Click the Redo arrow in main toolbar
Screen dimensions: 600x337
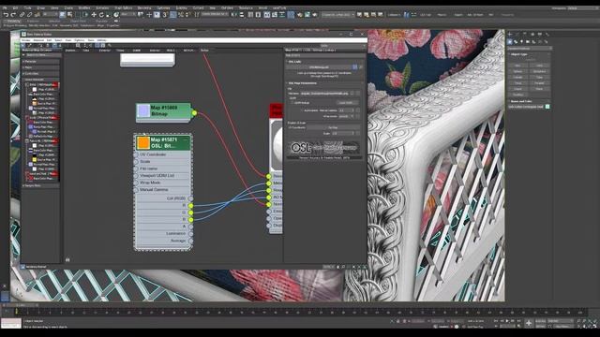pos(13,15)
